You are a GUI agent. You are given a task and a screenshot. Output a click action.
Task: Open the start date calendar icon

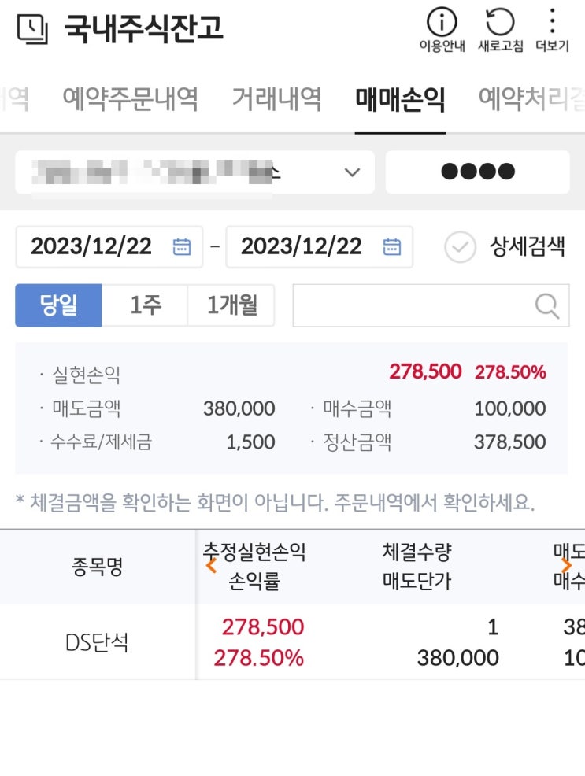click(x=182, y=246)
